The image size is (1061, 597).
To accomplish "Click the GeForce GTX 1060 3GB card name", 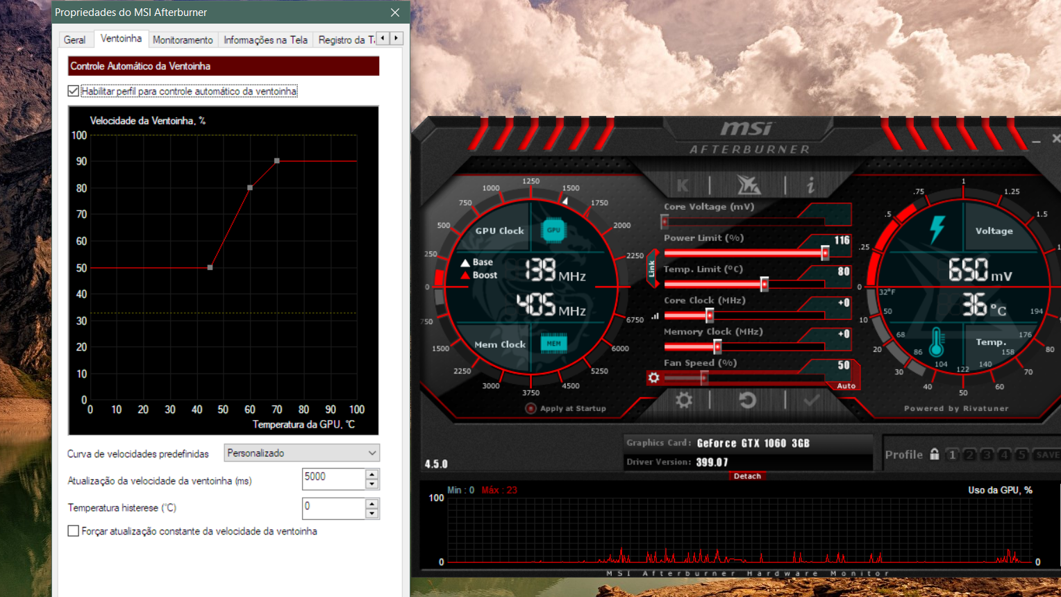I will [753, 443].
